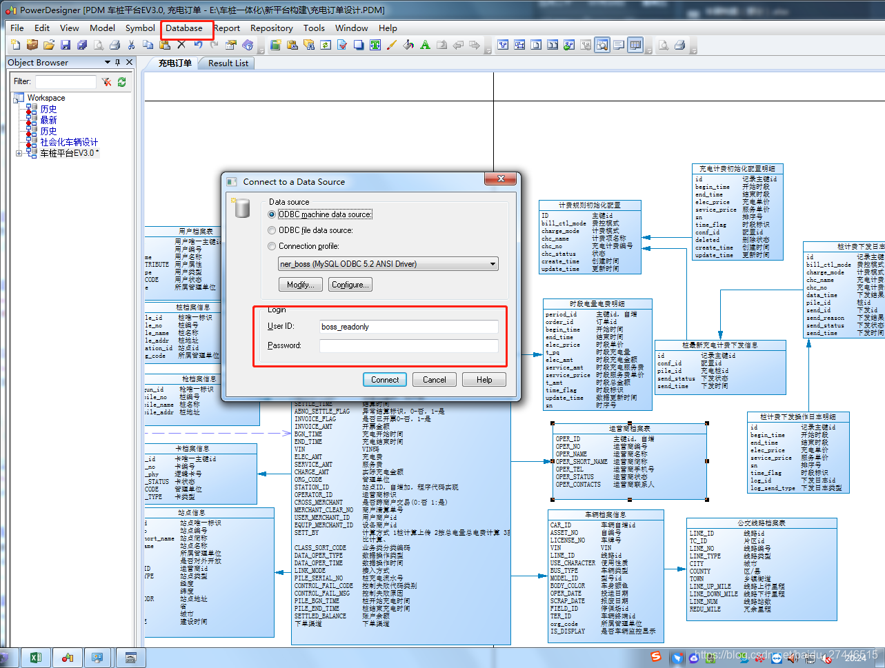The height and width of the screenshot is (668, 885).
Task: Click the Object Browser Filter text box
Action: tap(66, 81)
